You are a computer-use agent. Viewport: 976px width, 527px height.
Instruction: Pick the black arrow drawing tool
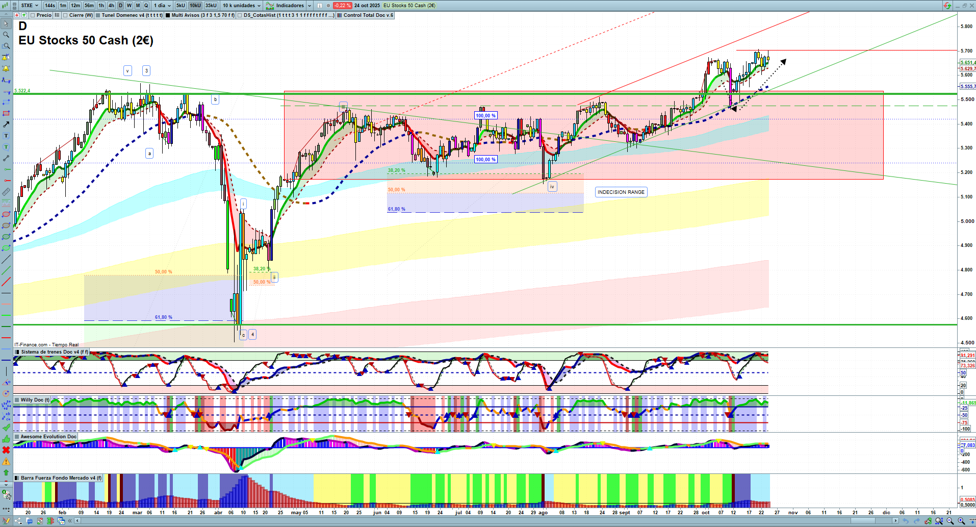point(6,124)
